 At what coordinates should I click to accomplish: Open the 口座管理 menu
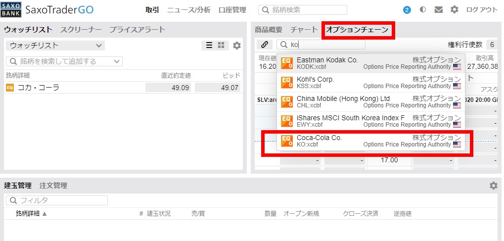(232, 10)
